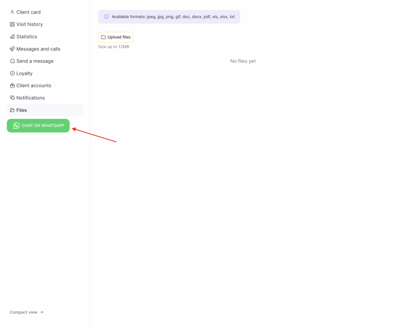
Task: Click the info icon in formats banner
Action: [106, 17]
